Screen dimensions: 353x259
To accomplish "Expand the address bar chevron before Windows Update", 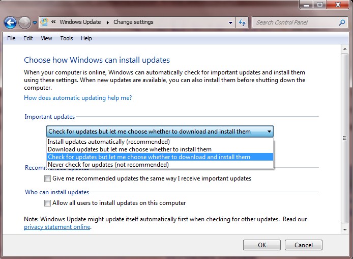I will (53, 22).
